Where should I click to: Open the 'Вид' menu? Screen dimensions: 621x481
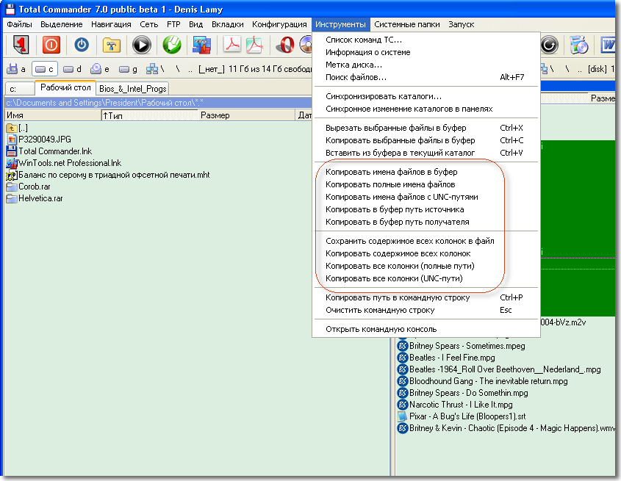tap(195, 24)
